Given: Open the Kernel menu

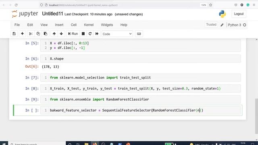Looking at the screenshot, I should pyautogui.click(x=89, y=25).
